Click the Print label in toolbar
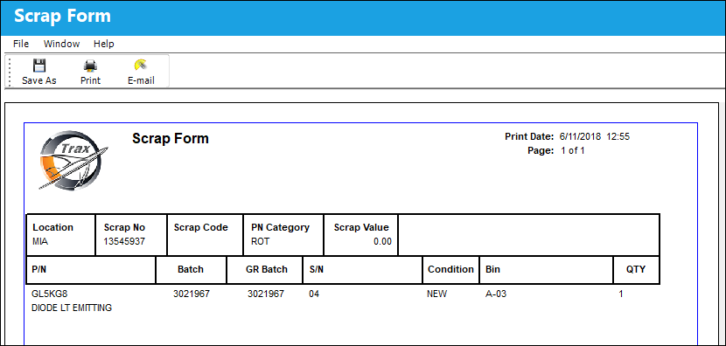Screen dimensions: 726x346 coord(90,80)
